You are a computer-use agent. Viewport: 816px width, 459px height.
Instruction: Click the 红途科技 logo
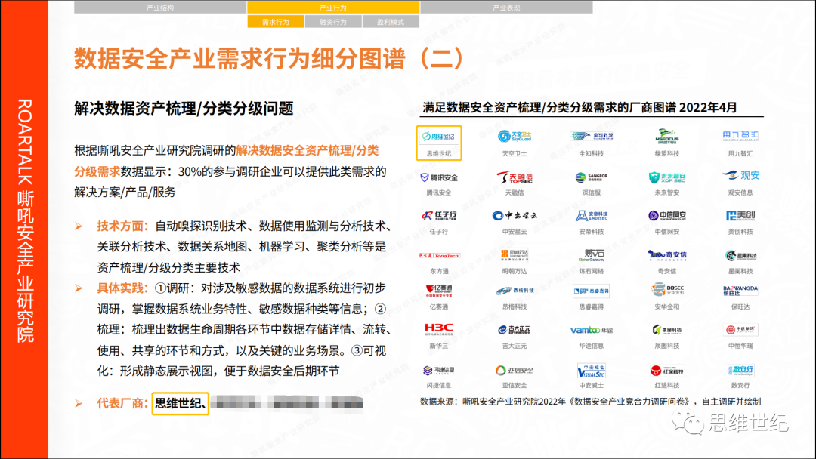point(666,370)
